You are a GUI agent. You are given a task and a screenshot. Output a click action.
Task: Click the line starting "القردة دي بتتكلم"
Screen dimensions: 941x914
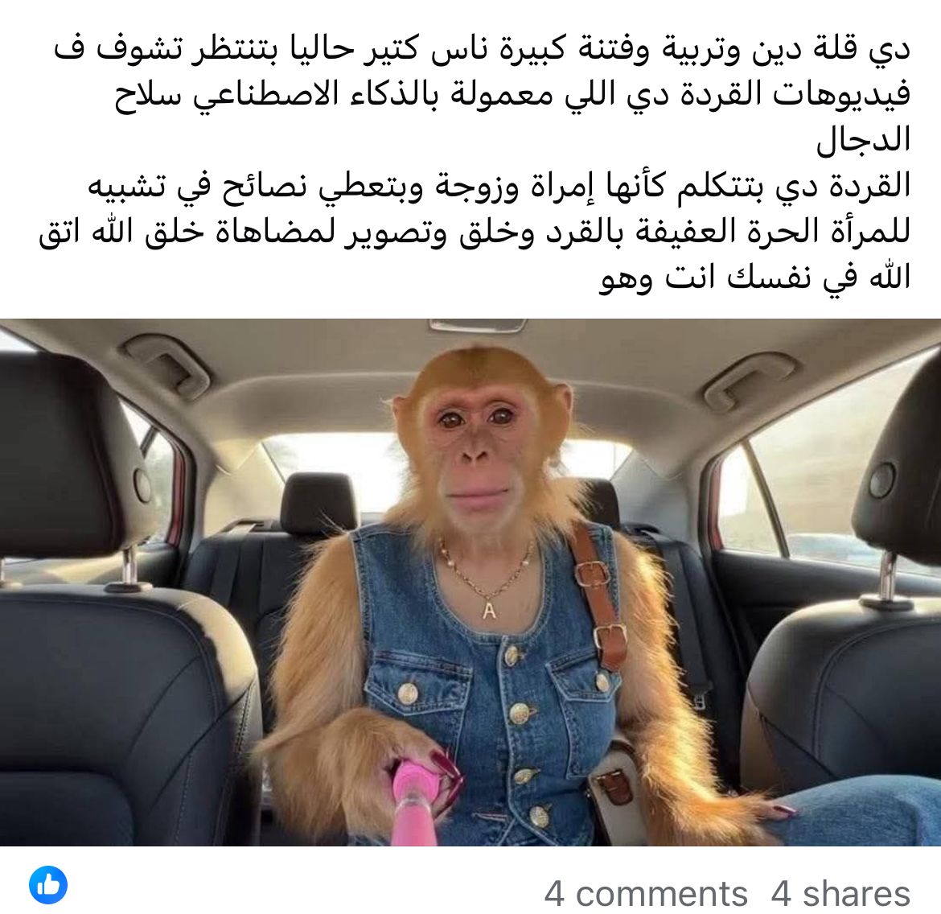click(x=499, y=187)
